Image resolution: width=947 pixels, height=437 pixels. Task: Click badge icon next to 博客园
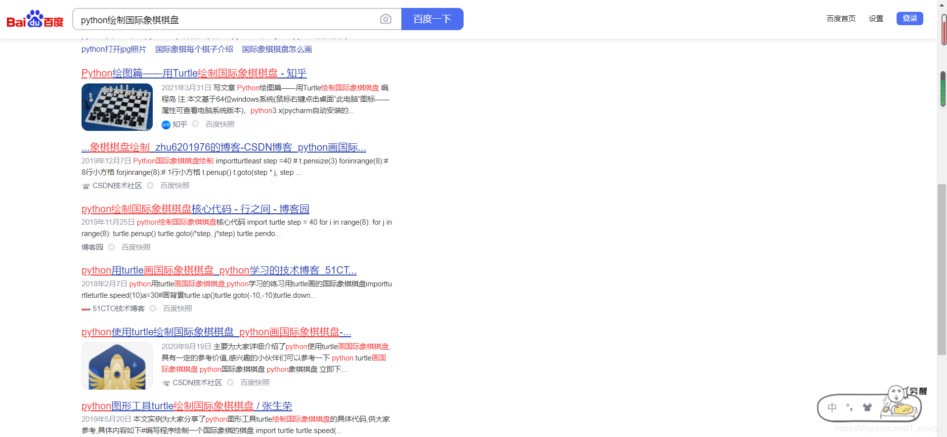tap(112, 247)
